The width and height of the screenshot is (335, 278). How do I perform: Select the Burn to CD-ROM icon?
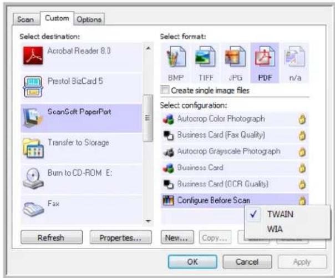(33, 178)
